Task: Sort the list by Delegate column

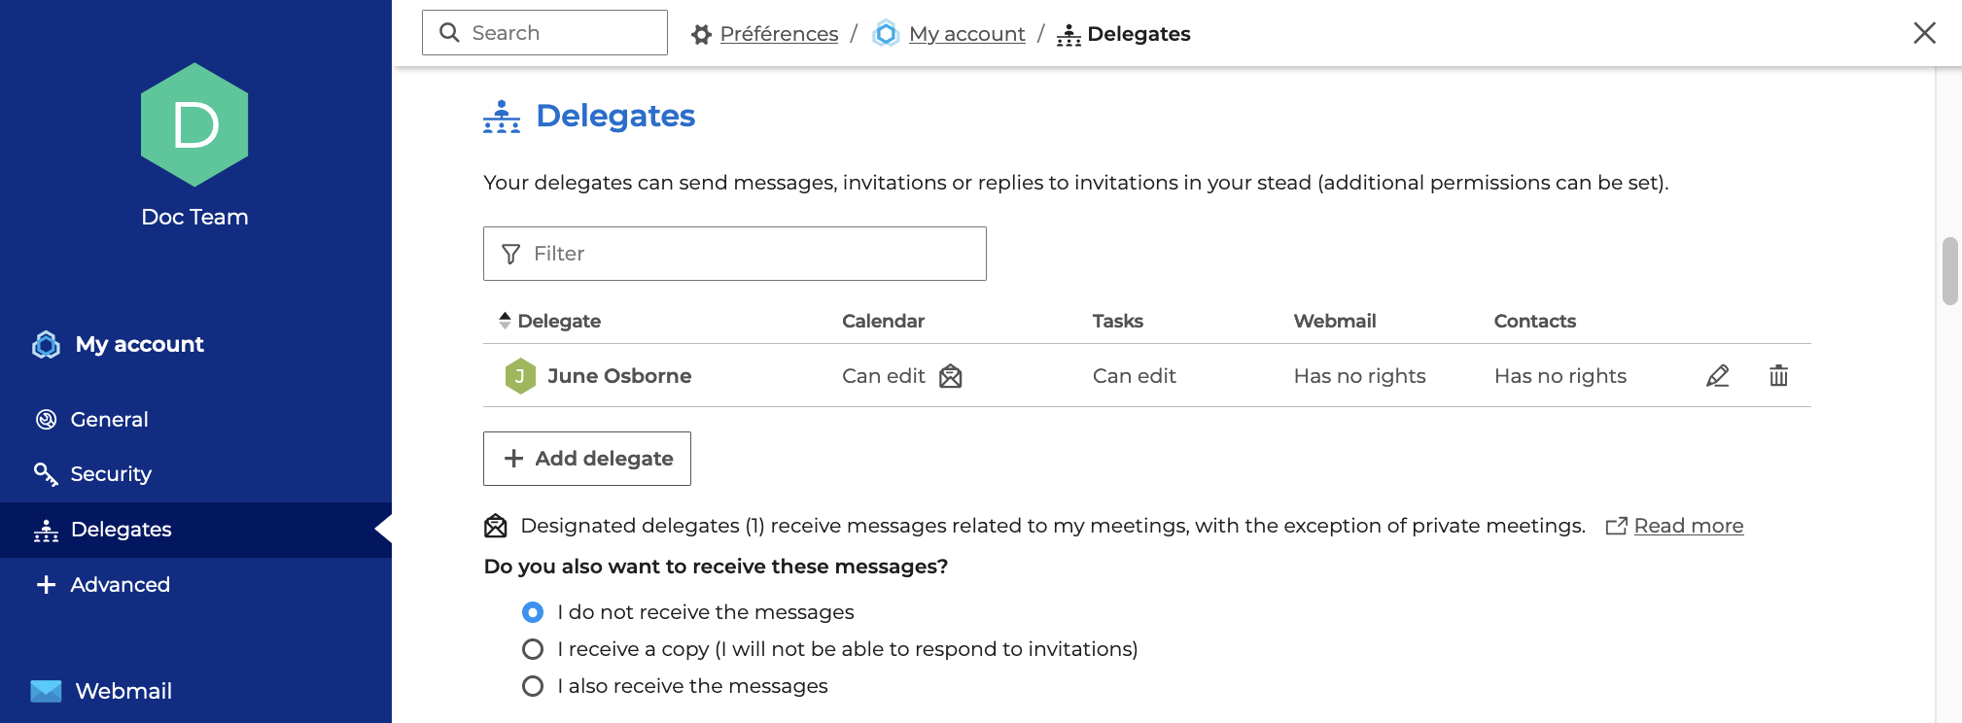Action: click(558, 321)
